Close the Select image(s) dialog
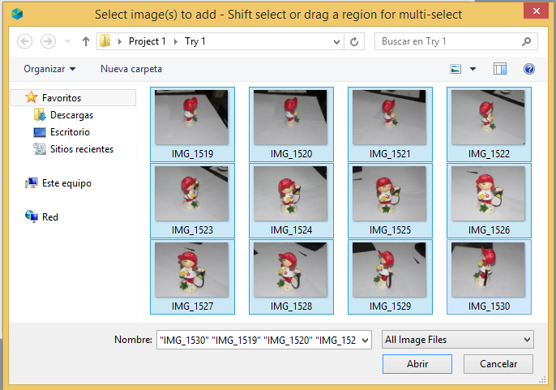Screen dimensions: 556x390 (537, 11)
